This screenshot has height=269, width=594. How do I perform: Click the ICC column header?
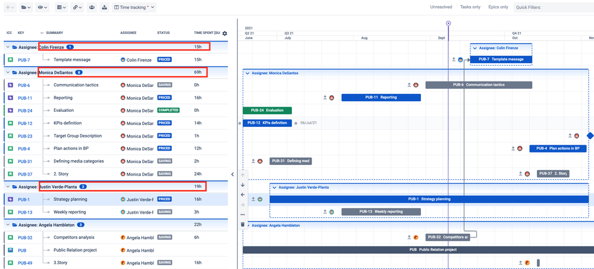coord(9,33)
